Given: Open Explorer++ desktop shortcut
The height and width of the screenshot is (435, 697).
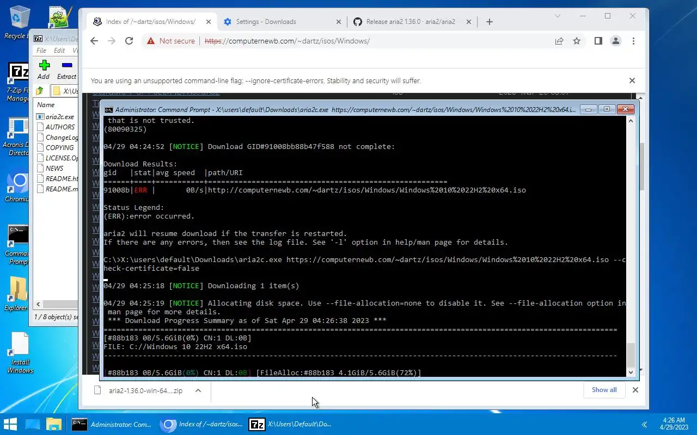Looking at the screenshot, I should 17,294.
